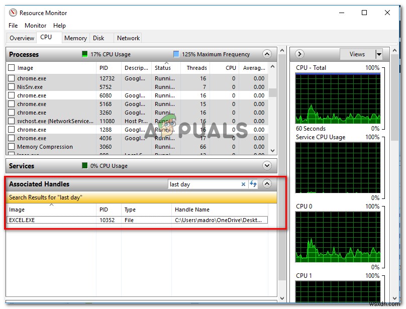This screenshot has width=406, height=309.
Task: Click the Views button
Action: pyautogui.click(x=357, y=54)
